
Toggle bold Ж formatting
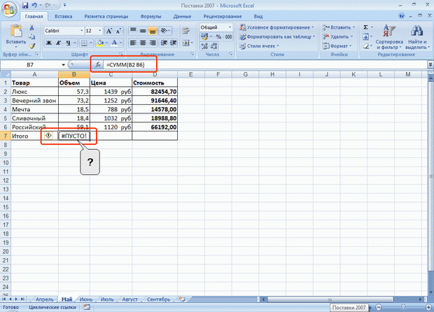point(49,43)
